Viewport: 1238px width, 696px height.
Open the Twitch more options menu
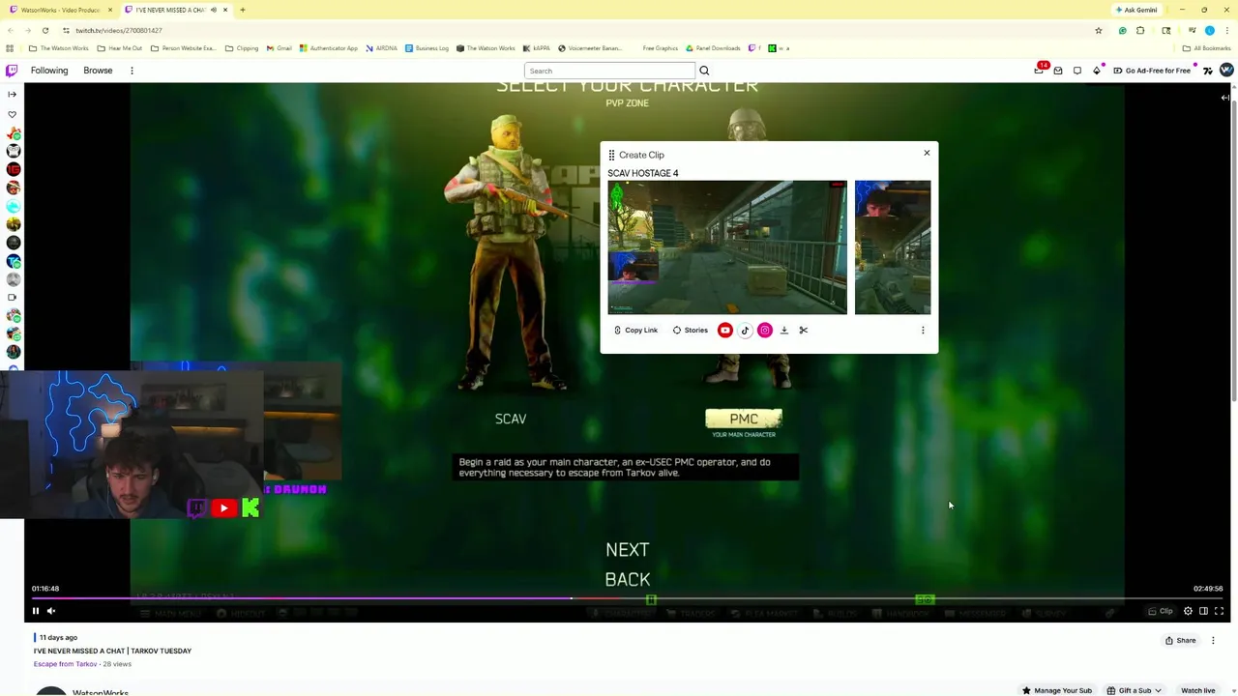(x=132, y=71)
